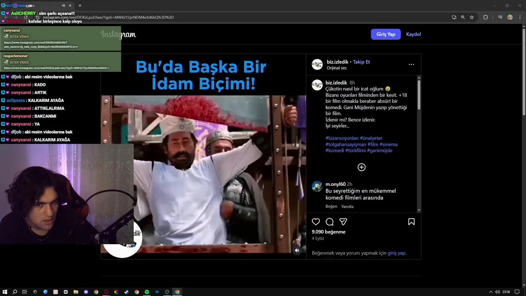The width and height of the screenshot is (526, 296).
Task: Open m.onyl60 commenter avatar
Action: (317, 186)
